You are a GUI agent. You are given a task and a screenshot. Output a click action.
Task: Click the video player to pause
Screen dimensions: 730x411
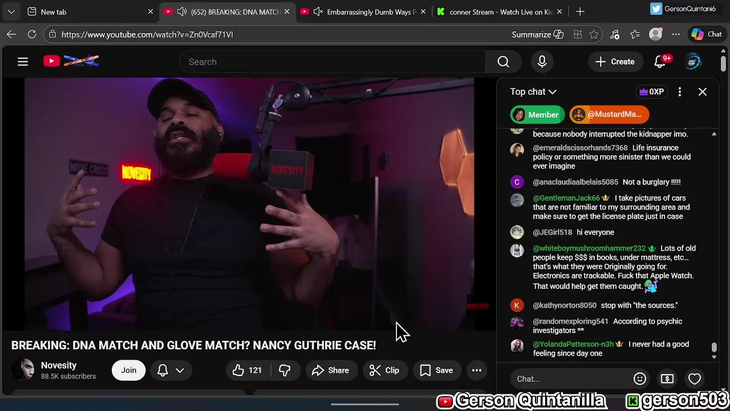pyautogui.click(x=249, y=204)
